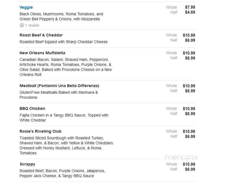The image size is (237, 183).
Task: Select the Roast Beef & Cheddar title
Action: click(41, 35)
